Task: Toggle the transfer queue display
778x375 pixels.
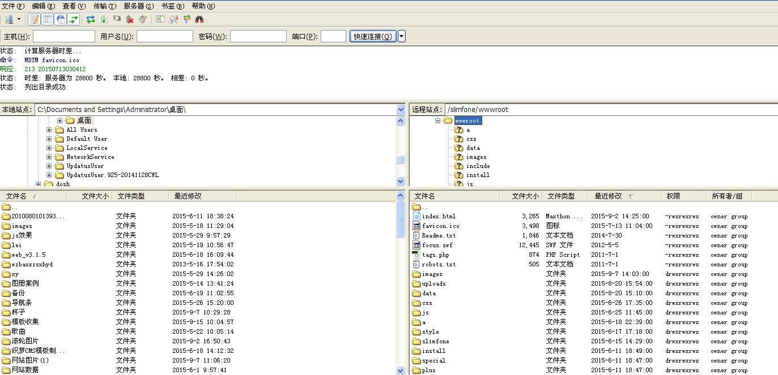Action: (74, 19)
